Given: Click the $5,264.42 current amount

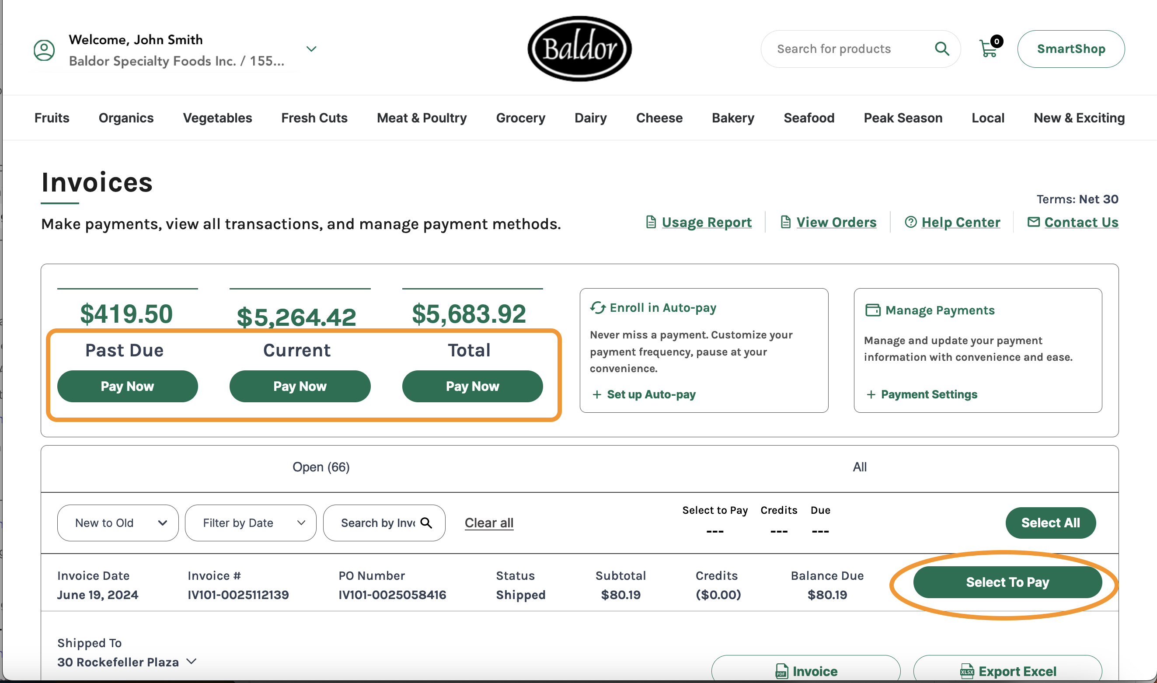Looking at the screenshot, I should 296,317.
